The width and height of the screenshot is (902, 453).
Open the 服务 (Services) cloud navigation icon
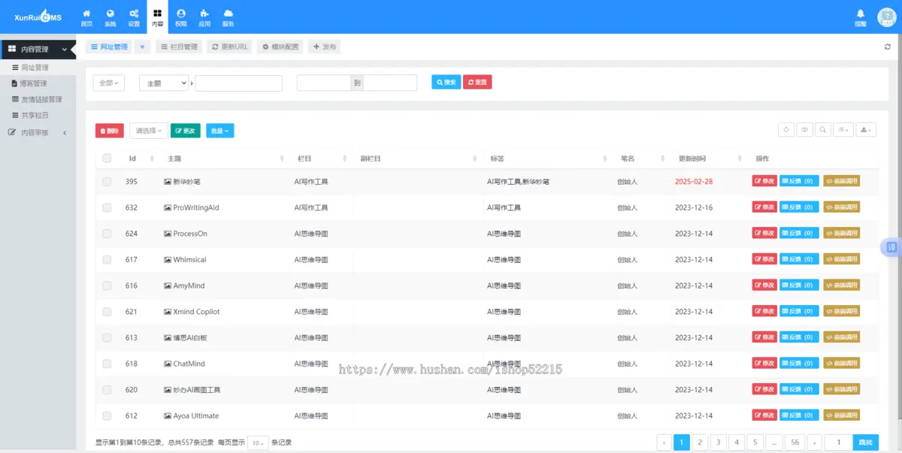pos(229,16)
